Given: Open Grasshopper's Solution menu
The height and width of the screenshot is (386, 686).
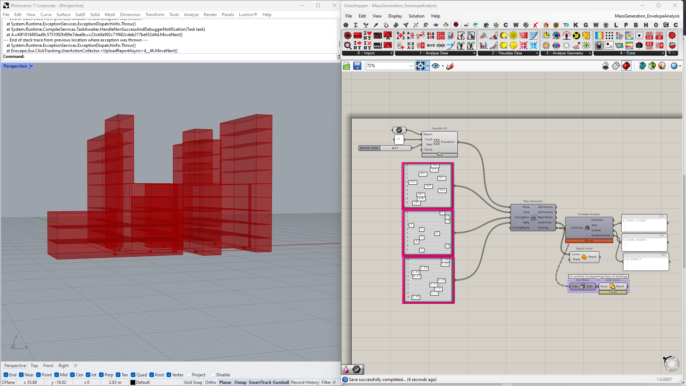Looking at the screenshot, I should click(416, 16).
